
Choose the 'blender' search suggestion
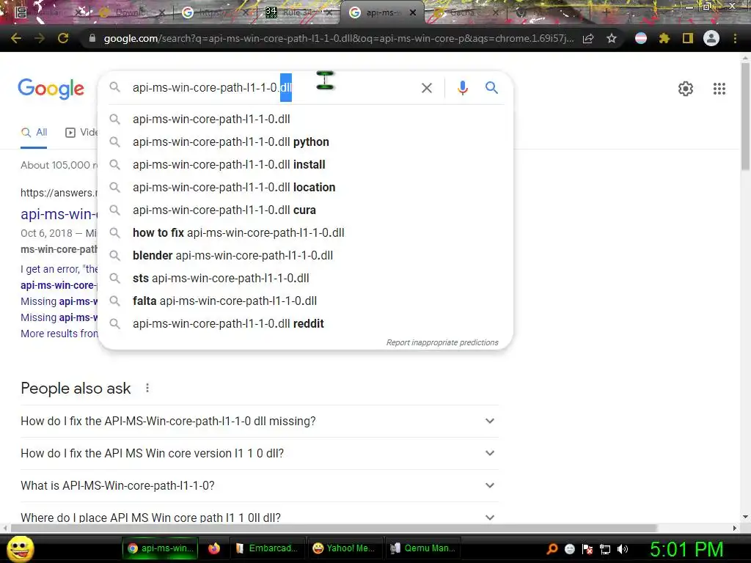coord(305,255)
